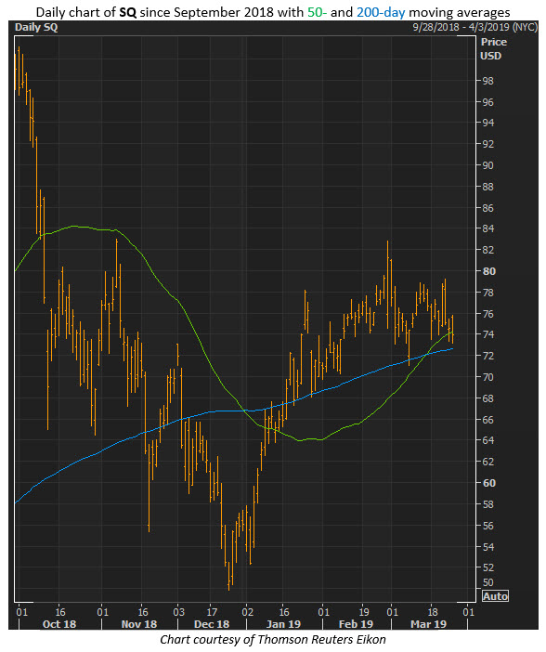Click the bold 80 price axis label

(489, 271)
